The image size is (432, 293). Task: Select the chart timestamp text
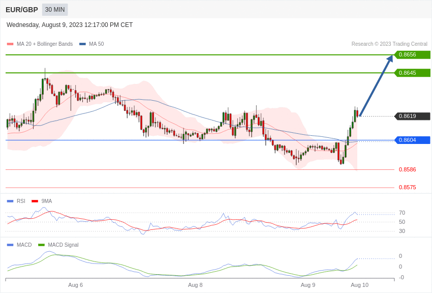70,25
